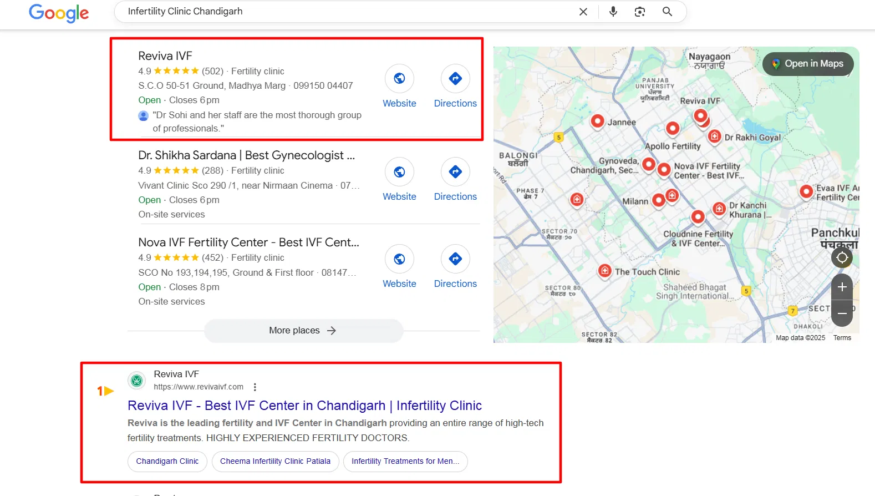Start voice search with microphone icon
Screen dimensions: 875x496
(x=613, y=12)
